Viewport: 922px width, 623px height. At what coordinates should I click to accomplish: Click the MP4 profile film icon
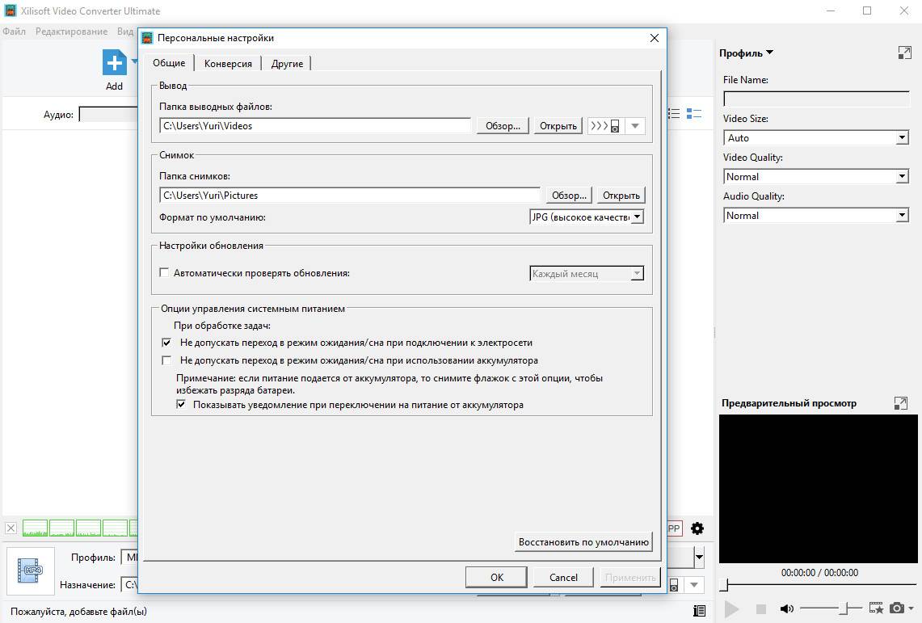coord(30,570)
